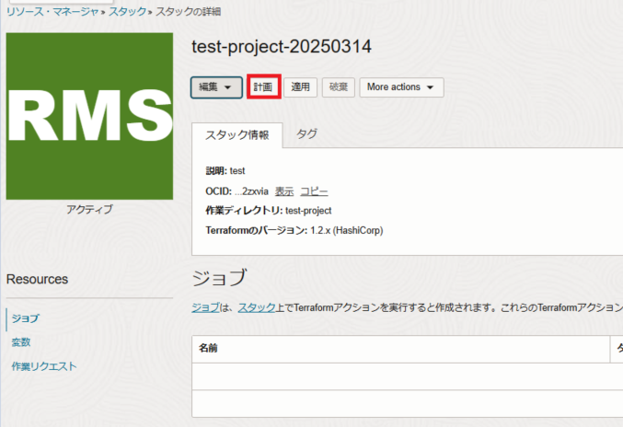Viewport: 623px width, 427px height.
Task: Click the ジョブ section heading
Action: [x=219, y=278]
